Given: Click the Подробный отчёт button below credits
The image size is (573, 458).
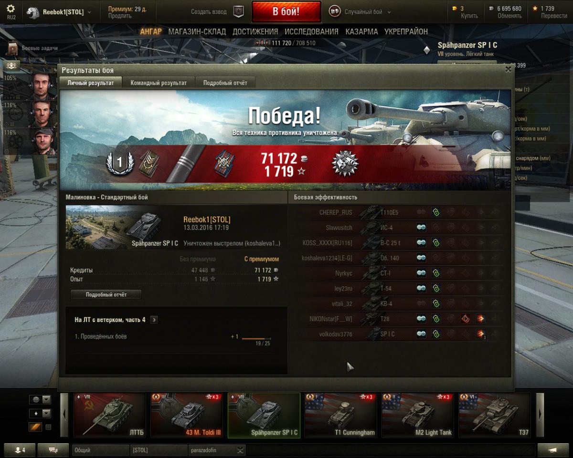Looking at the screenshot, I should (106, 294).
